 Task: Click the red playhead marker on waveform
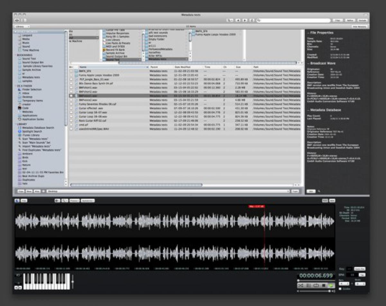(x=256, y=206)
